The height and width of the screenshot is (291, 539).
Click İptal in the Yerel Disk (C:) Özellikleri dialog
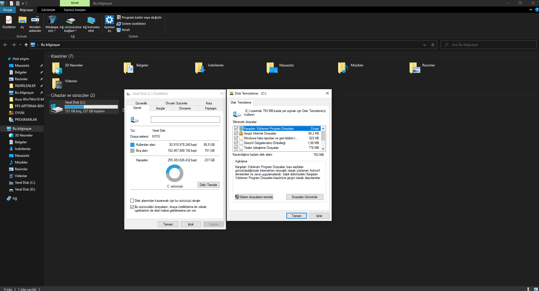click(191, 224)
